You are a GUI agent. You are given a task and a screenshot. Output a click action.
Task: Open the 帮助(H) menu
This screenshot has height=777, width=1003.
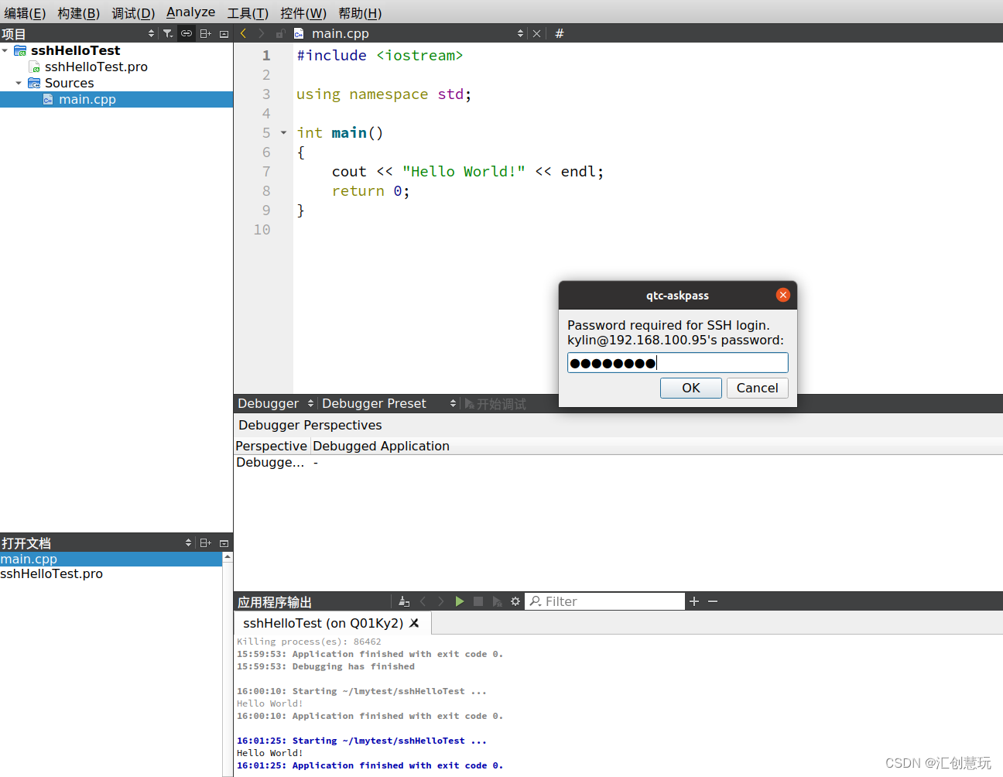click(x=360, y=13)
